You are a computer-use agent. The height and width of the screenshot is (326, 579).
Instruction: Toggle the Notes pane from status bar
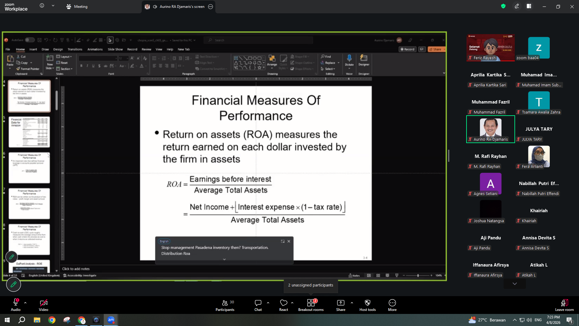pyautogui.click(x=354, y=275)
